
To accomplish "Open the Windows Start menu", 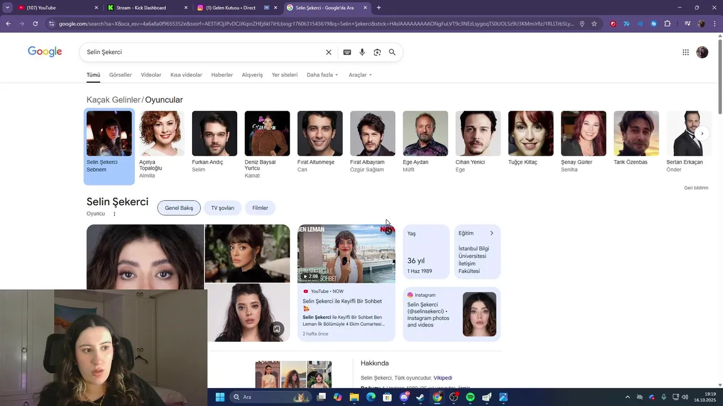I will point(220,397).
